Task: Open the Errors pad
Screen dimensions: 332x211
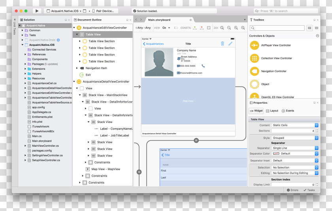Action: tap(292, 190)
